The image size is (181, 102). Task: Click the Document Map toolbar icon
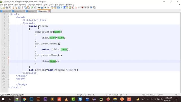[70, 8]
